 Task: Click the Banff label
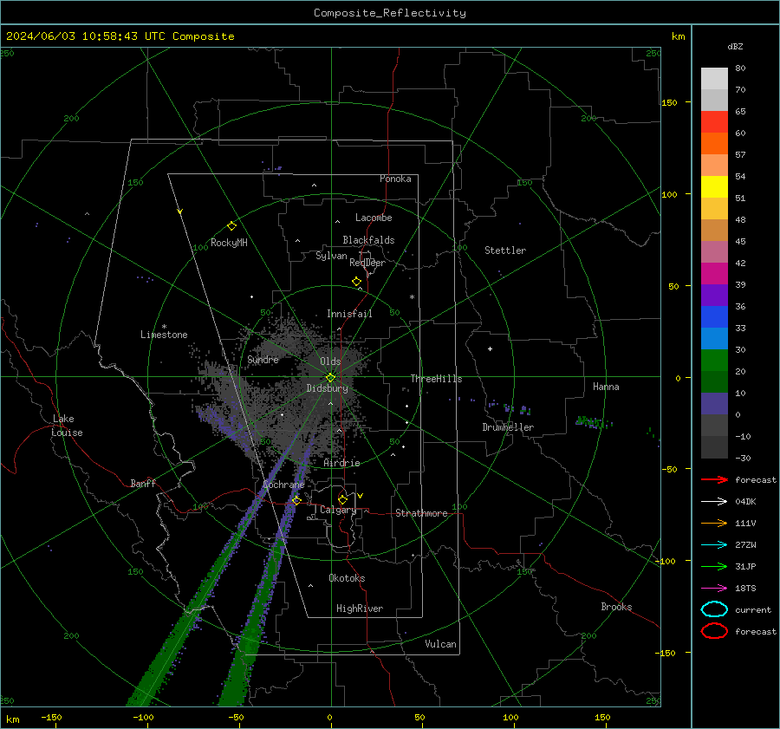click(143, 483)
